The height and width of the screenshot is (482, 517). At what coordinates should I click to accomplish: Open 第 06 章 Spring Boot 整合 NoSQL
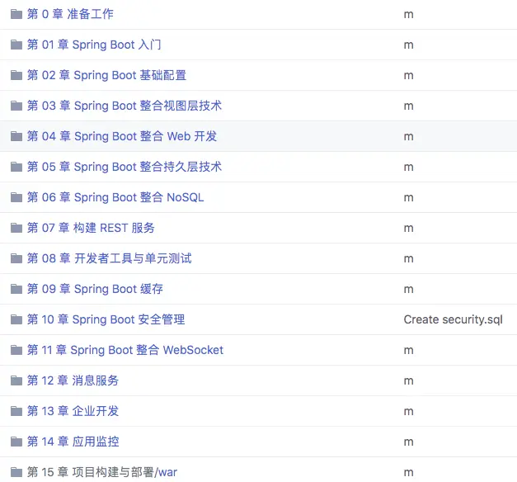(115, 197)
